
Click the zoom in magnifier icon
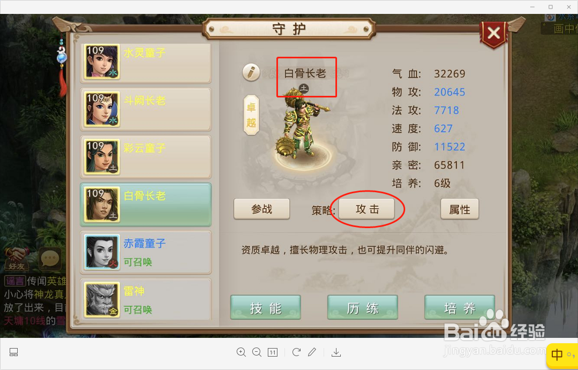coord(241,352)
